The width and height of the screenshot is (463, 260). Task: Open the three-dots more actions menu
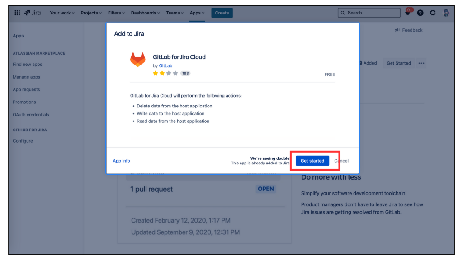click(x=421, y=63)
